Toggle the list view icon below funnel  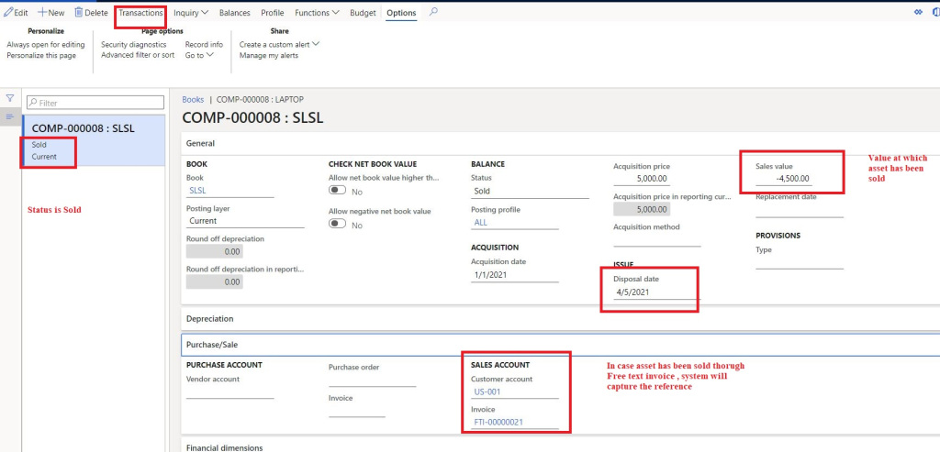coord(10,116)
